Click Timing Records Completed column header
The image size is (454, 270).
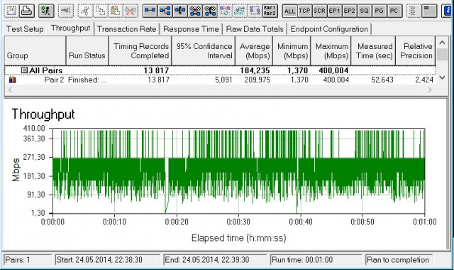[140, 50]
